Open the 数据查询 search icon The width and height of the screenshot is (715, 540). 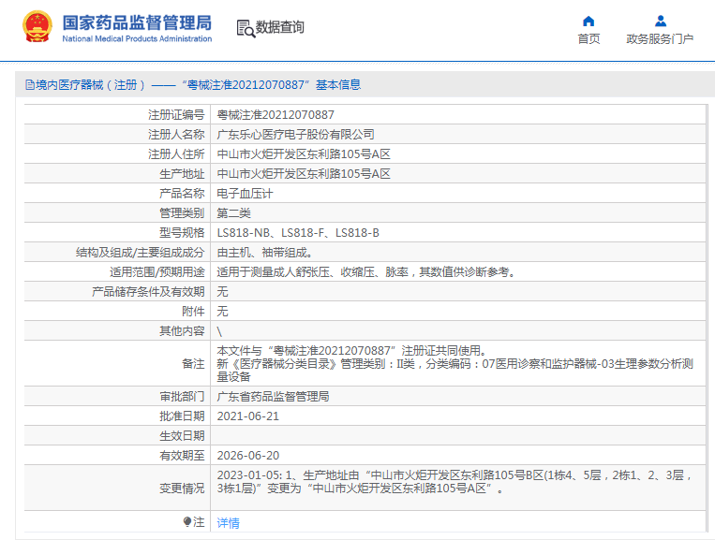[246, 28]
